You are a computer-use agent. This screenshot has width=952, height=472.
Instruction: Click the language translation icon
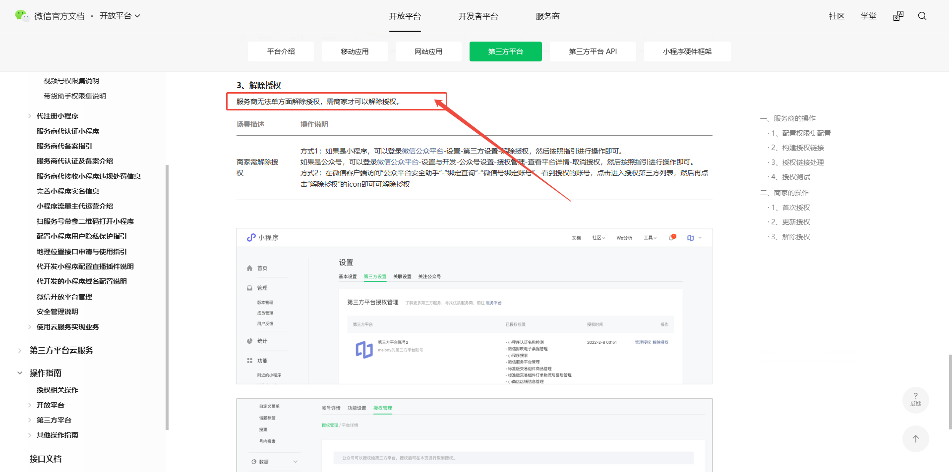tap(898, 16)
